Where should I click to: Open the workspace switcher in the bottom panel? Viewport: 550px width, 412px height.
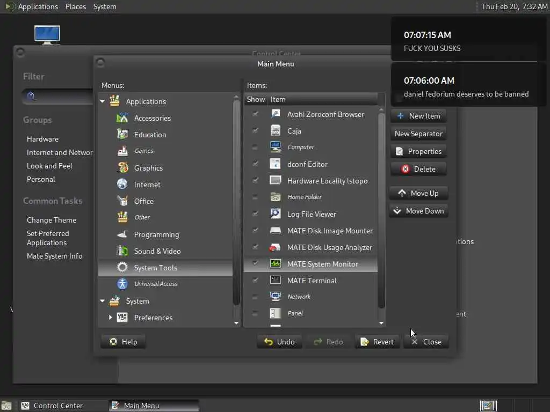(488, 406)
